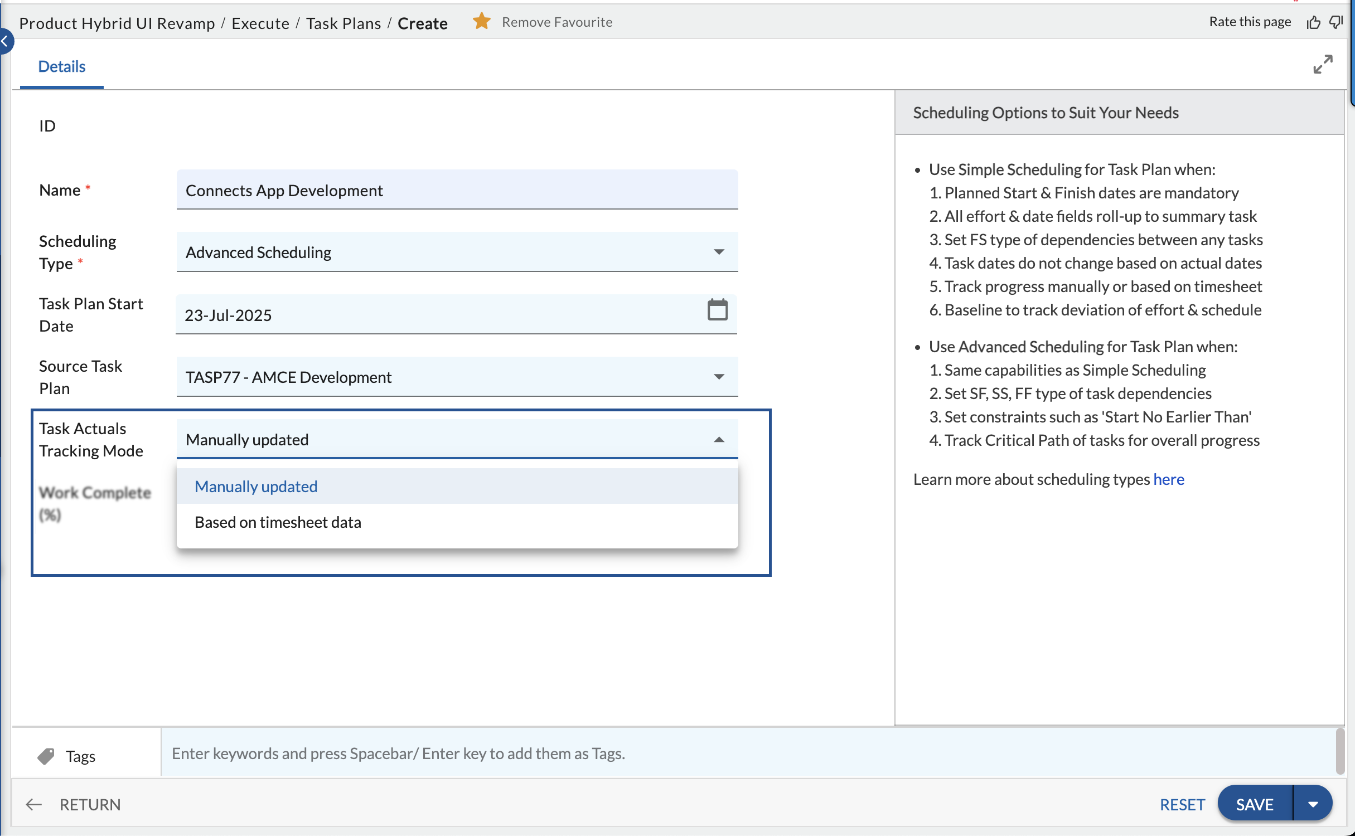Select the 'Based on timesheet data' option
Image resolution: width=1355 pixels, height=836 pixels.
click(x=457, y=522)
